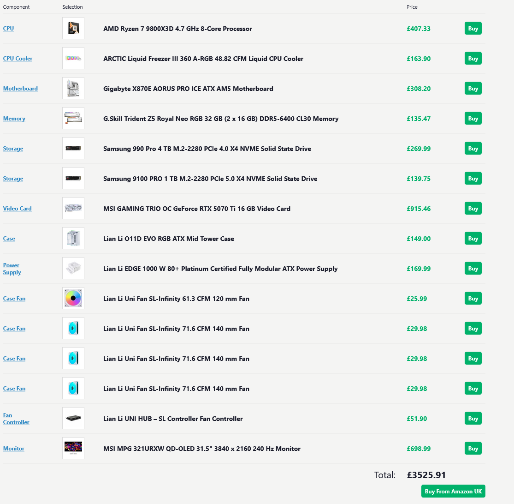The image size is (514, 504).
Task: Click G.Skill Trident Z5 memory thumbnail
Action: pos(73,118)
